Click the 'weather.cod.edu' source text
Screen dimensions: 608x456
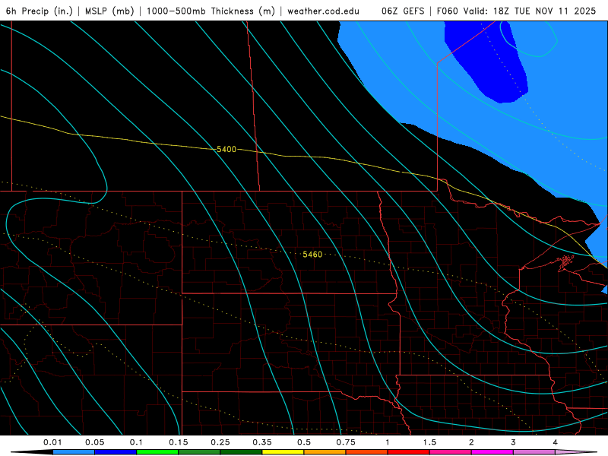323,11
